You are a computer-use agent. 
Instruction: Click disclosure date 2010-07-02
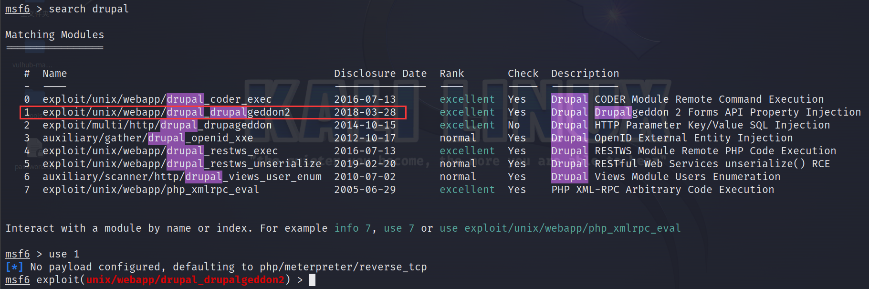tap(365, 177)
